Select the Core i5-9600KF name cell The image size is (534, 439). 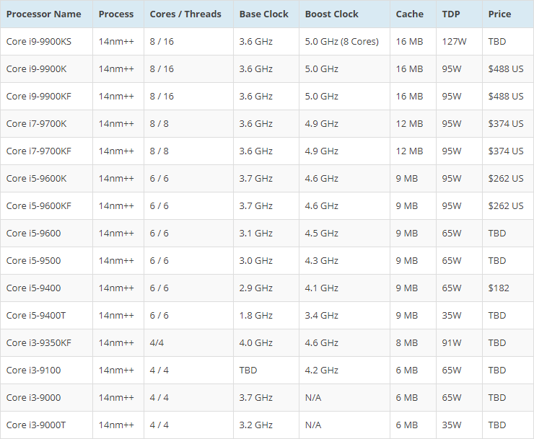tap(46, 206)
